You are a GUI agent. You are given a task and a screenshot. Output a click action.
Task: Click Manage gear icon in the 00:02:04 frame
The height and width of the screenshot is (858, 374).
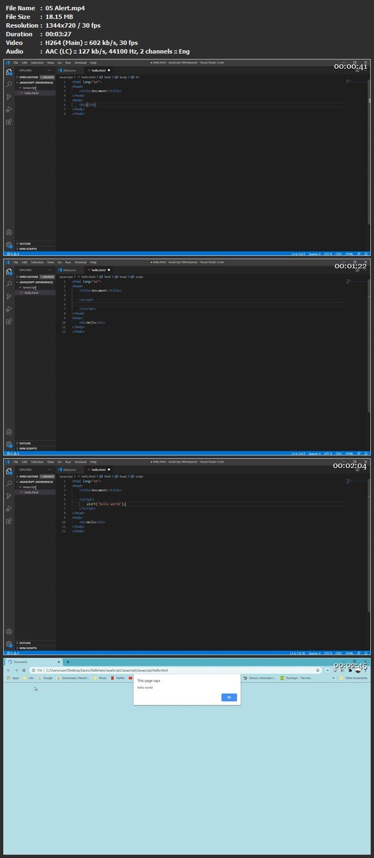pos(9,644)
